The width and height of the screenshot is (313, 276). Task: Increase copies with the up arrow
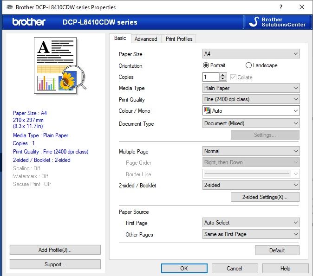pos(222,75)
